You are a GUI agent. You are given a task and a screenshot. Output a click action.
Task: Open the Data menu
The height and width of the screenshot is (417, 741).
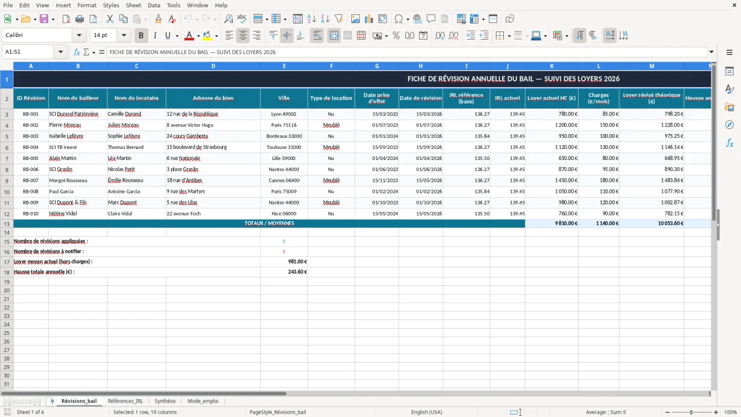(x=154, y=5)
